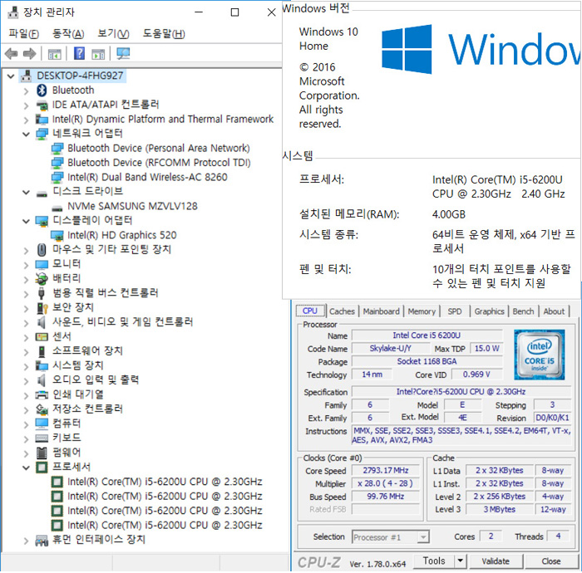The width and height of the screenshot is (582, 573).
Task: Click the Forward arrow in Device Manager toolbar
Action: (x=29, y=54)
